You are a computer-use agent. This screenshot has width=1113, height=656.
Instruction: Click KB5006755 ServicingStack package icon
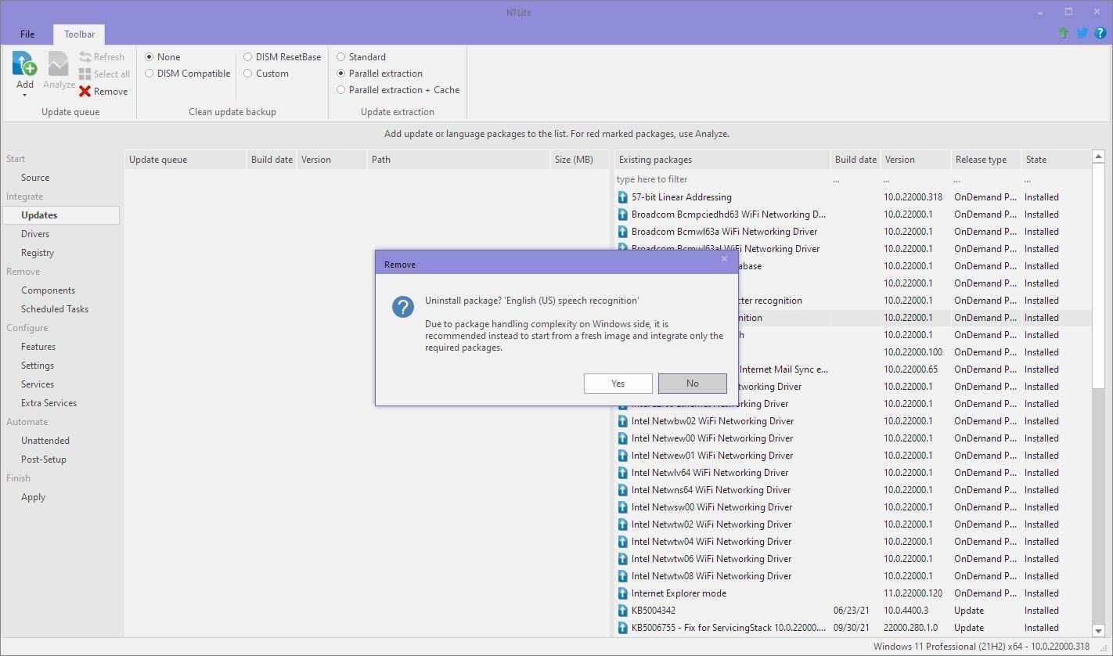[623, 628]
